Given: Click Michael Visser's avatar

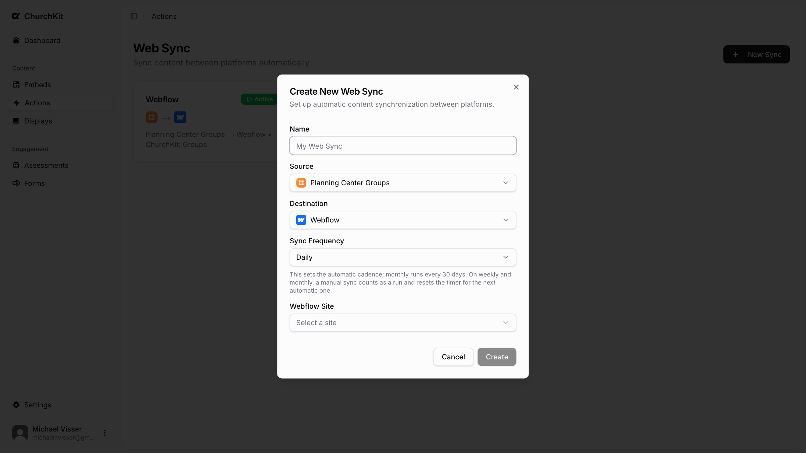Looking at the screenshot, I should coord(20,433).
